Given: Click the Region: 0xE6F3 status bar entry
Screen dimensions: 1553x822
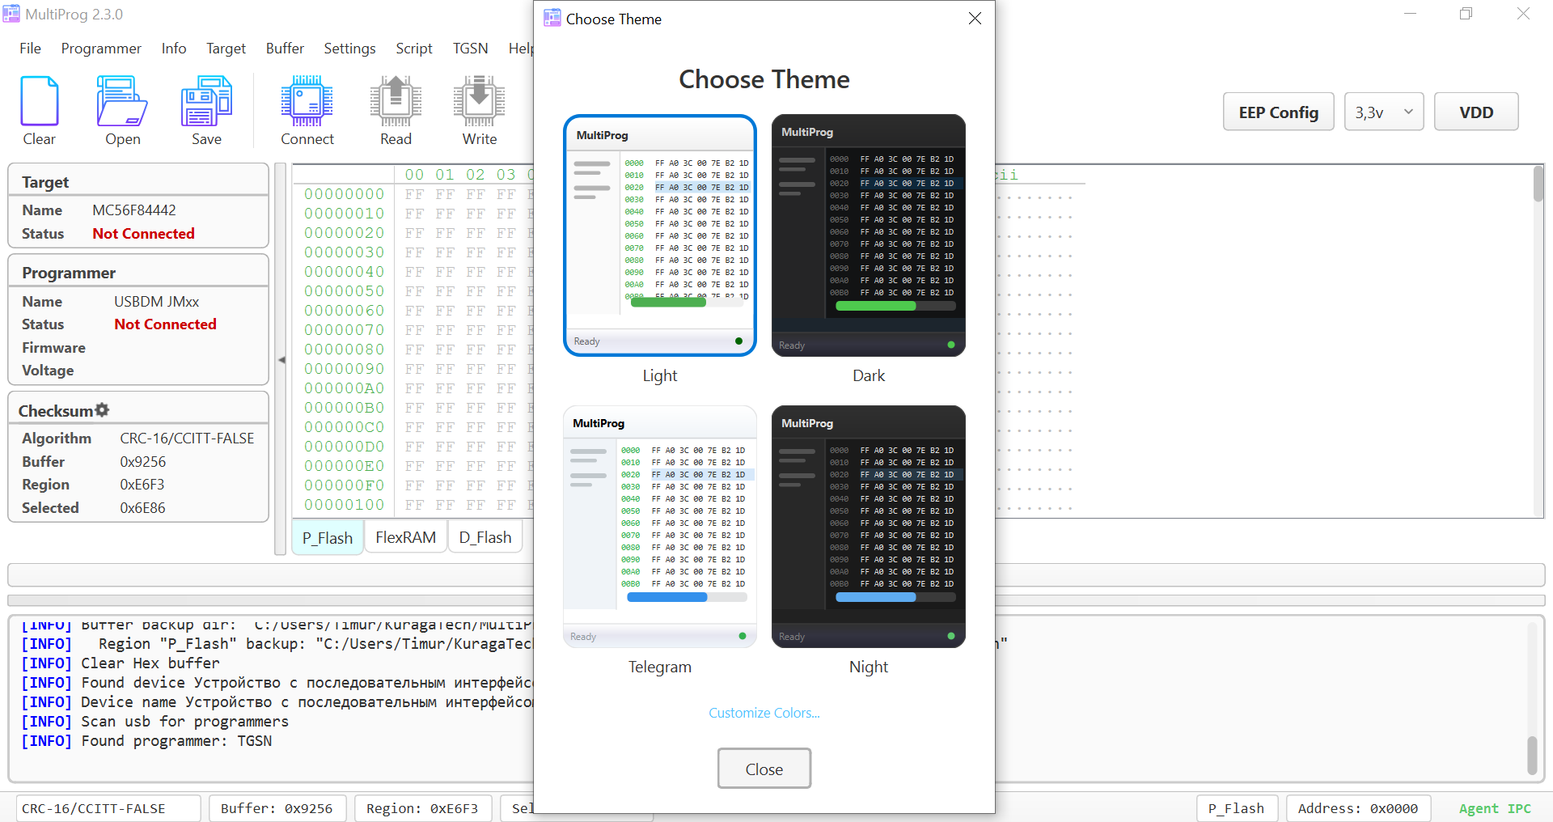Looking at the screenshot, I should pyautogui.click(x=422, y=808).
